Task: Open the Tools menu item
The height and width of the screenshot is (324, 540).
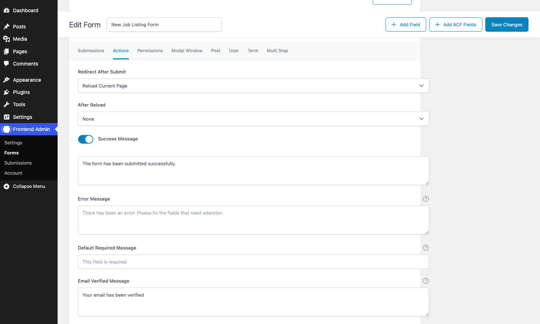Action: click(29, 104)
